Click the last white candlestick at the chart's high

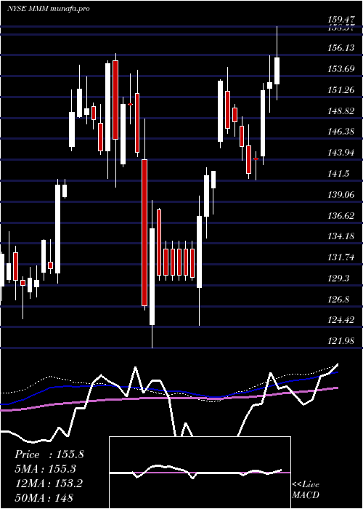(277, 71)
